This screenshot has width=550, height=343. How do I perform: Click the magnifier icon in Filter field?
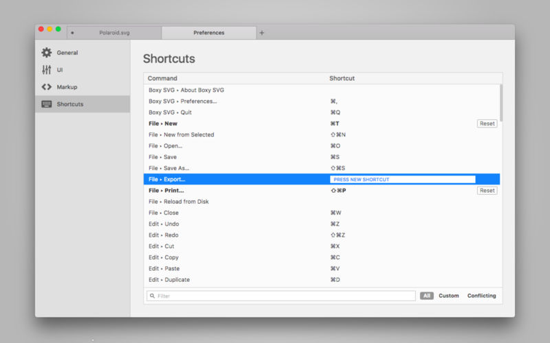[152, 296]
